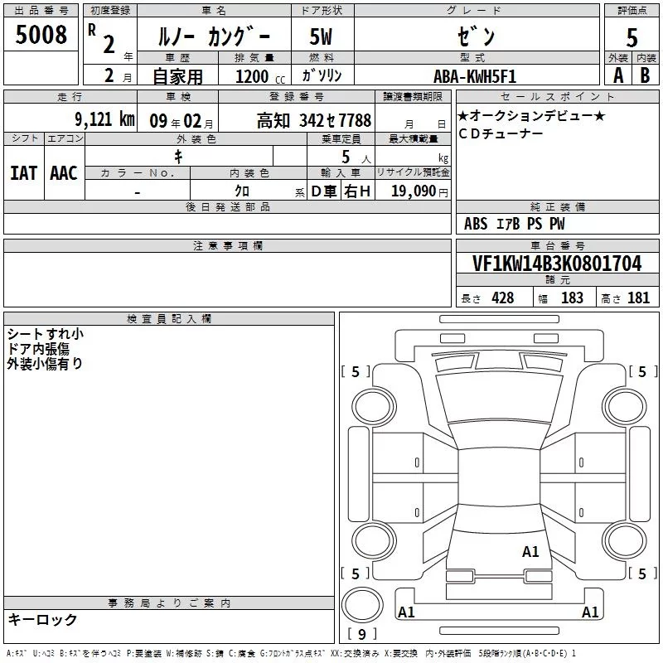This screenshot has height=663, width=663.
Task: Click the 検査員記入欄 header
Action: (169, 319)
